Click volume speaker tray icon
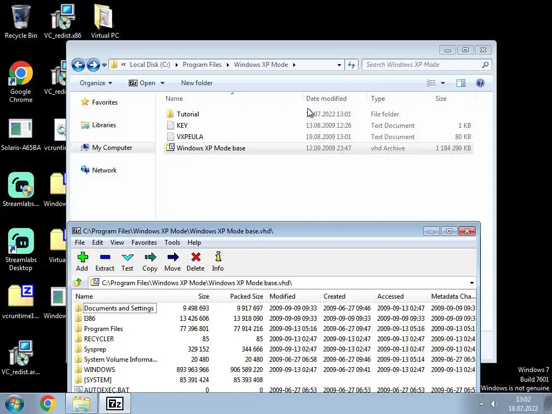 coord(495,404)
